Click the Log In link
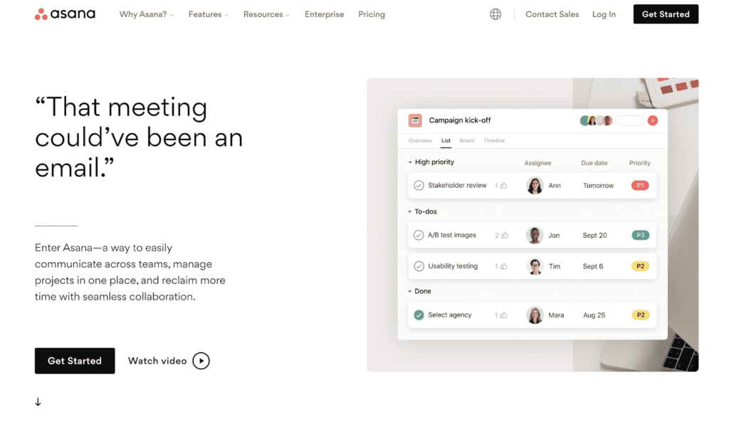The width and height of the screenshot is (729, 427). pos(604,14)
